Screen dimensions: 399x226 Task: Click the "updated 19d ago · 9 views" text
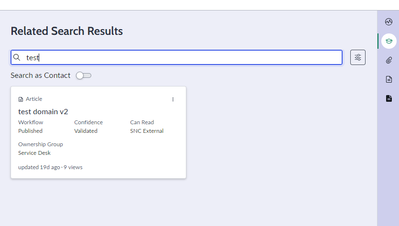tap(50, 167)
